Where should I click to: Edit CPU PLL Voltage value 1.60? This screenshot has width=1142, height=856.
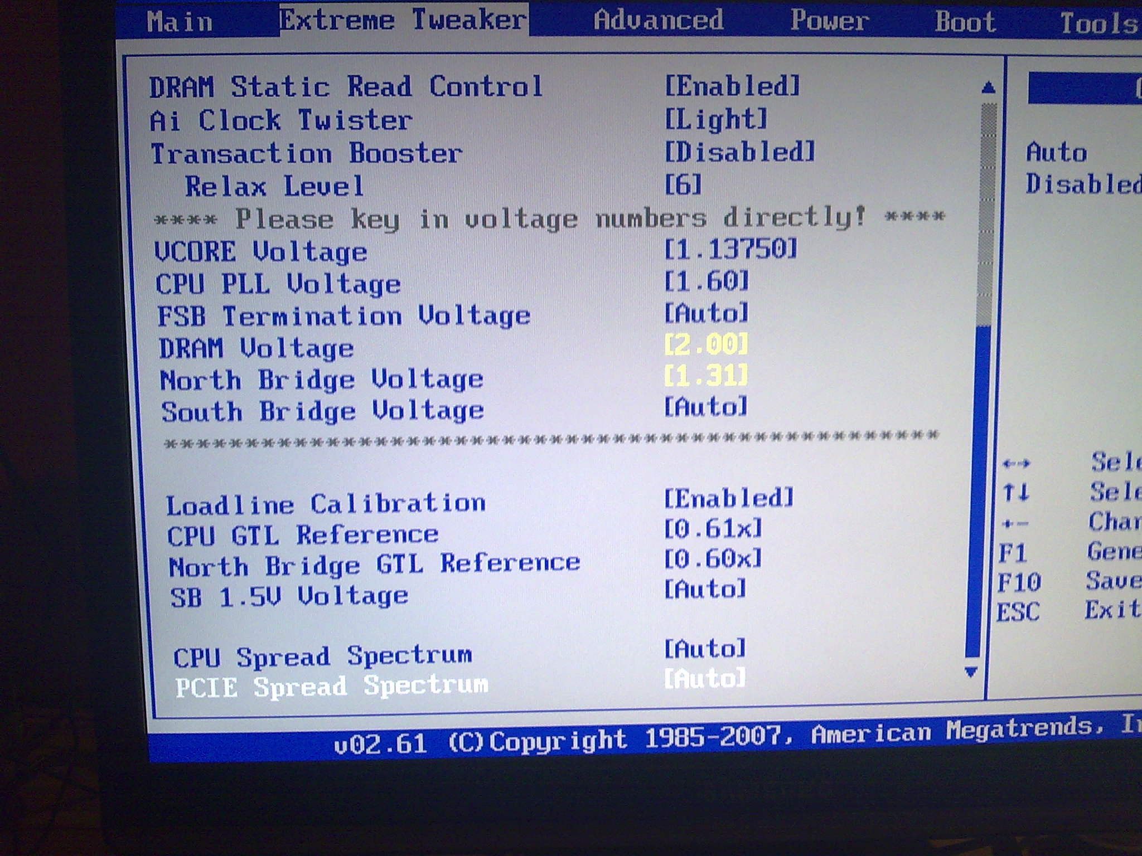(706, 281)
